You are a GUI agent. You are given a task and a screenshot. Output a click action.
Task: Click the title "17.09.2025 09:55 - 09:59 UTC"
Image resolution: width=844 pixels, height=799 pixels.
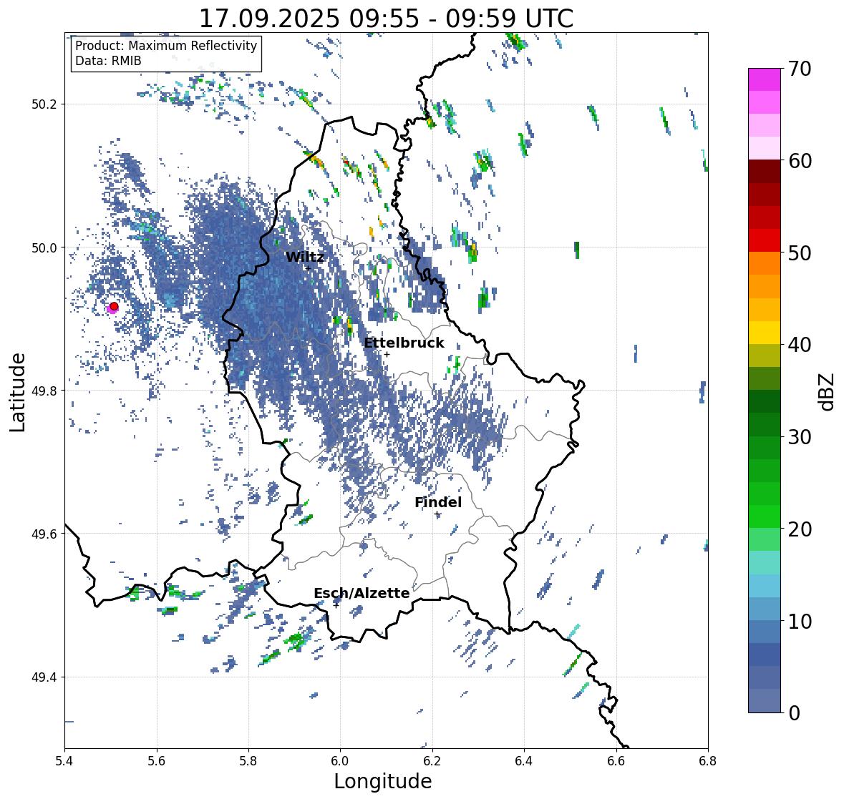click(386, 19)
